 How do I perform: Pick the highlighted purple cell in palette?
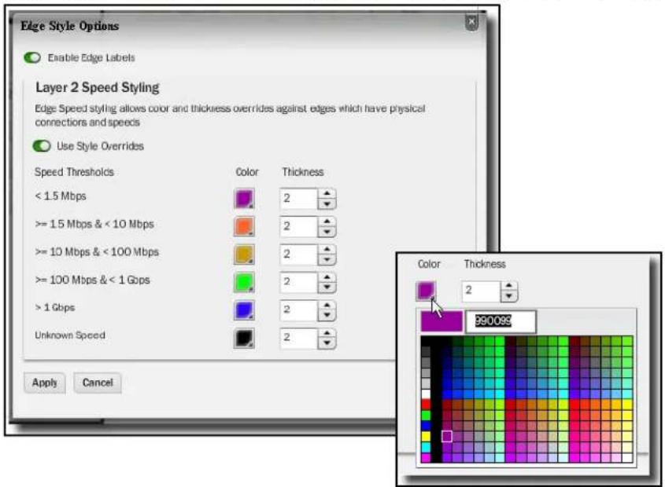pyautogui.click(x=447, y=436)
